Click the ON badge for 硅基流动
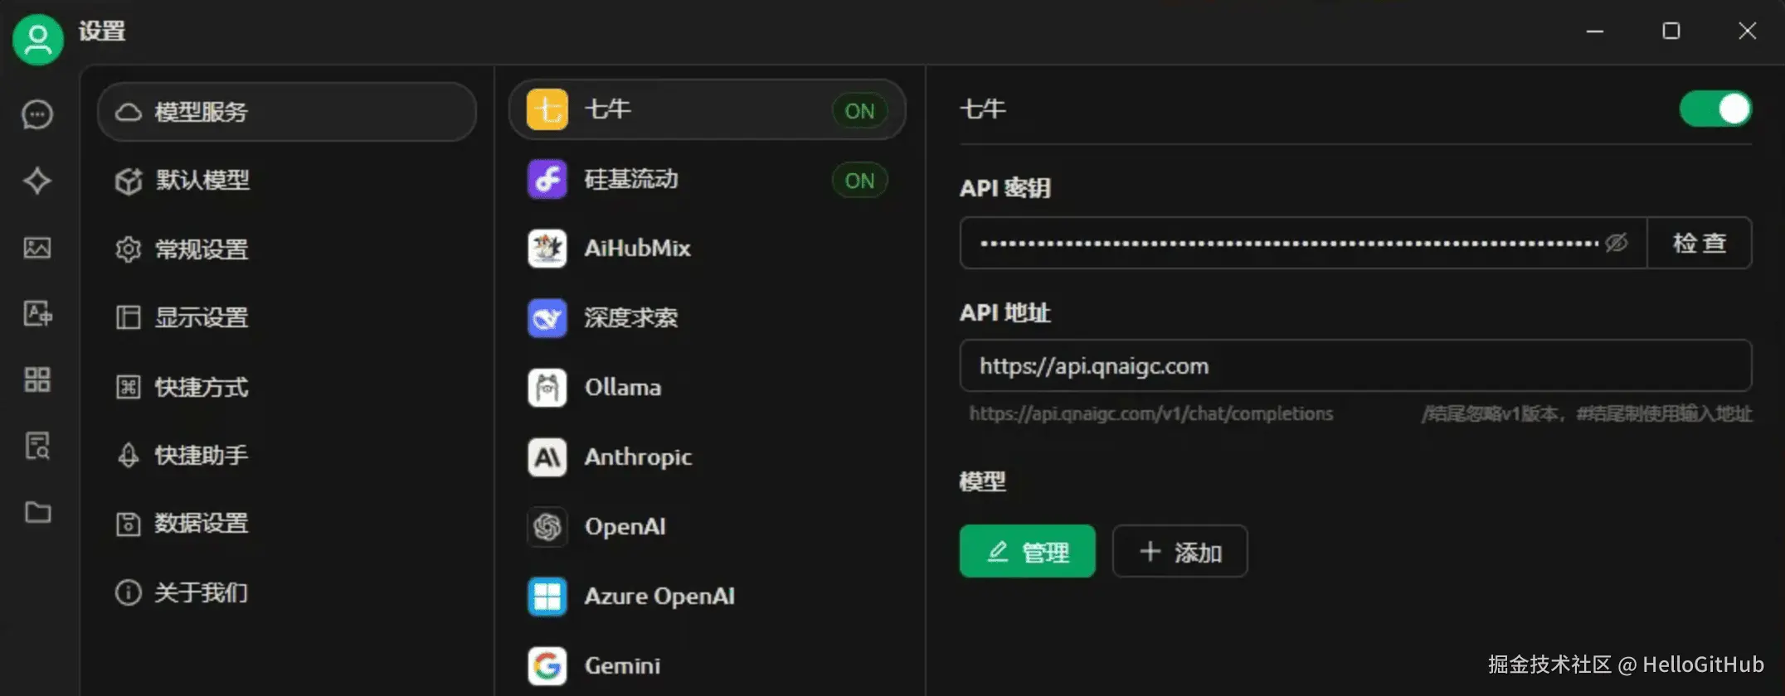The image size is (1785, 696). pyautogui.click(x=859, y=181)
